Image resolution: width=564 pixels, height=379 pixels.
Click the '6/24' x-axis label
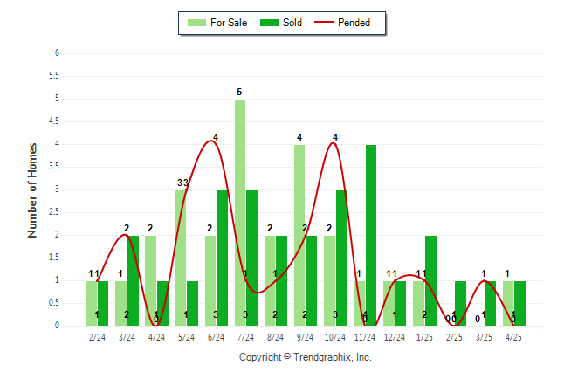pyautogui.click(x=216, y=337)
